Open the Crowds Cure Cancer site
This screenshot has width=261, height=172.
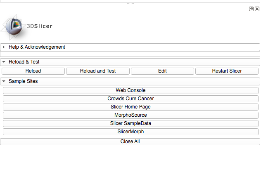(x=130, y=99)
